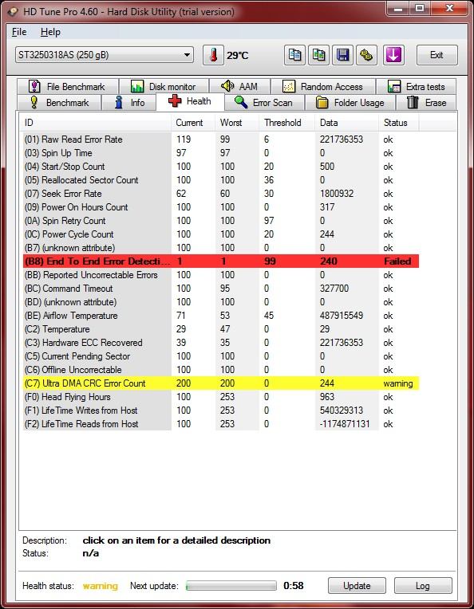Maximize the HD Tune Pro window
Screen dimensions: 474x609
420,8
